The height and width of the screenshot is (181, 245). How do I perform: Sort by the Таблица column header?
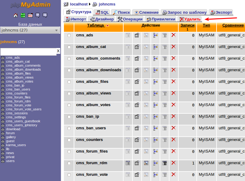tap(95, 25)
